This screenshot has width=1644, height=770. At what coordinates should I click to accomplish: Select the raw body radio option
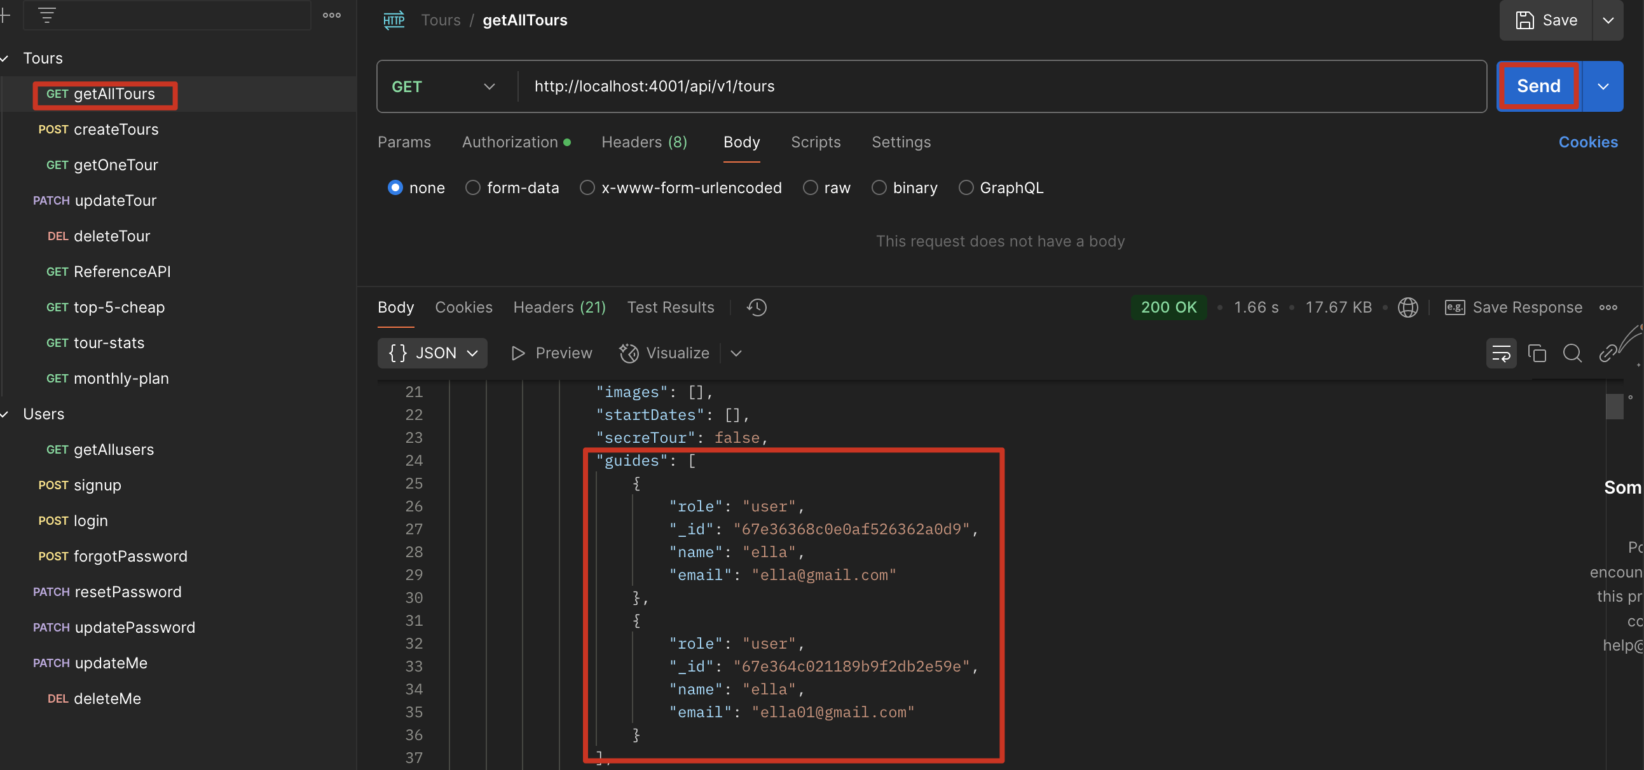coord(810,187)
